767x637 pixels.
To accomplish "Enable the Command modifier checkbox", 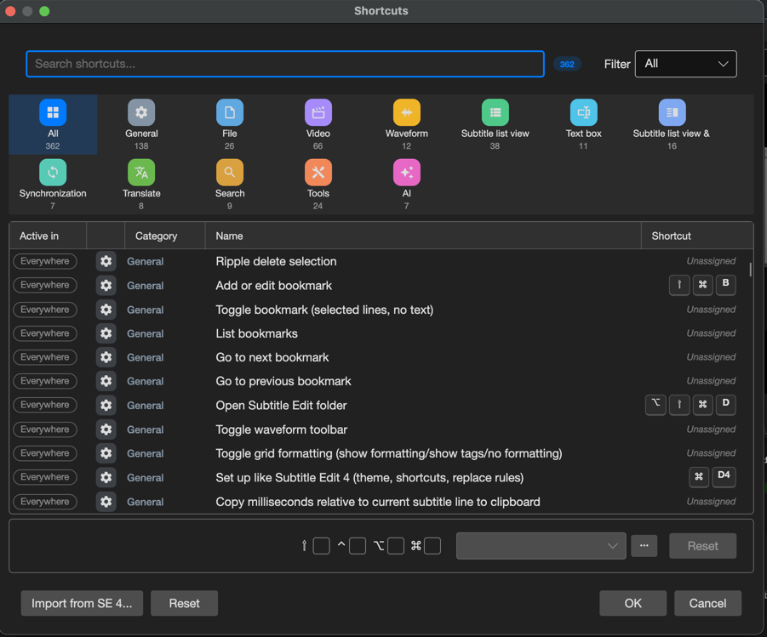I will point(432,546).
